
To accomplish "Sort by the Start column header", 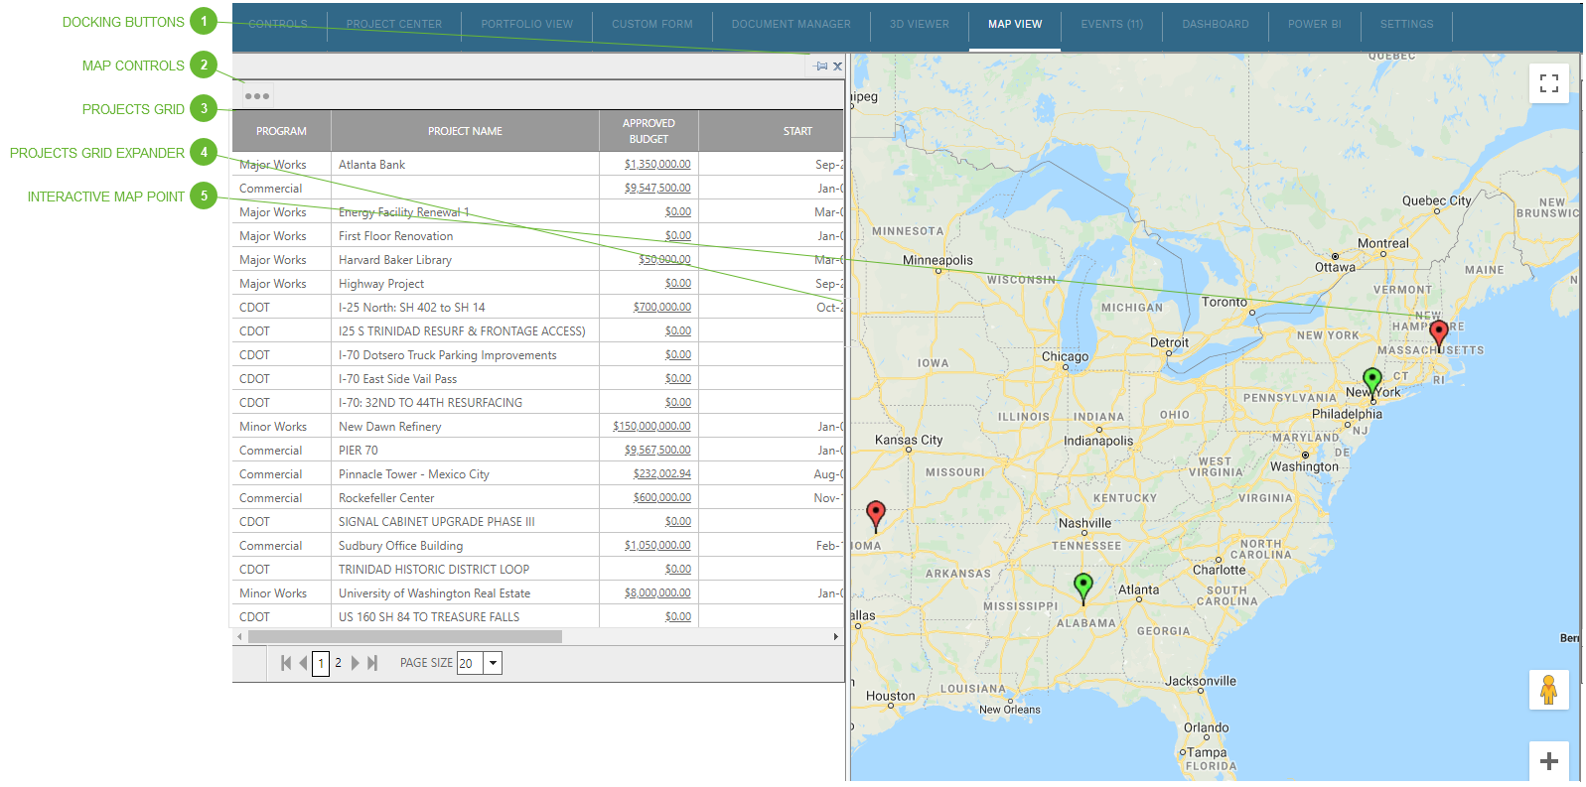I will coord(772,131).
